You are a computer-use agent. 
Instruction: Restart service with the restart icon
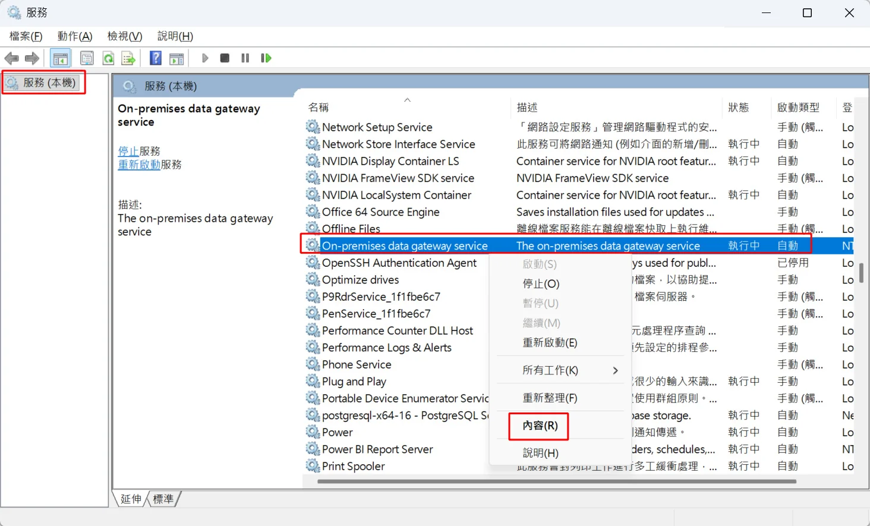pos(266,58)
